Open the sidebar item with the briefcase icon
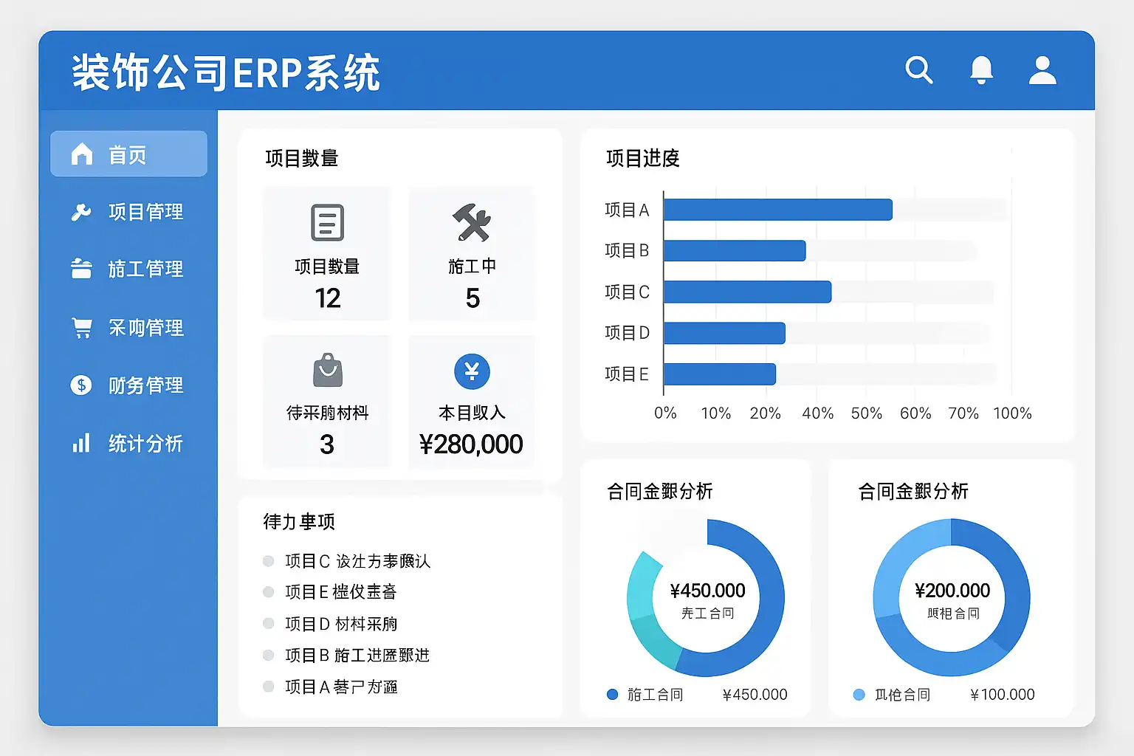This screenshot has height=756, width=1134. pos(128,269)
